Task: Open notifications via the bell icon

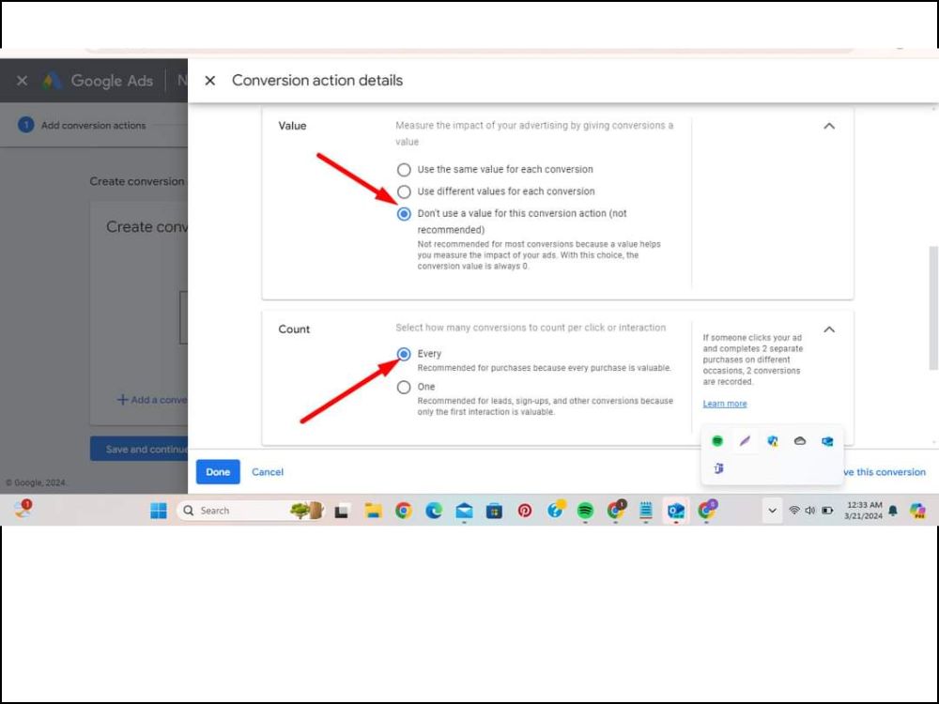Action: point(893,511)
